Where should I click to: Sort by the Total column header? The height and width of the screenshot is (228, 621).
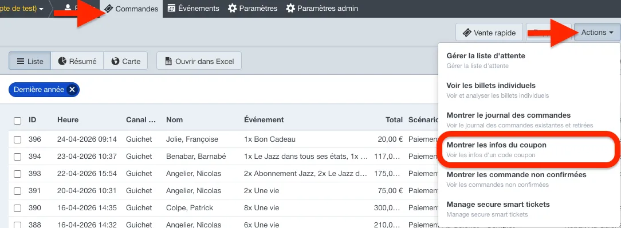pyautogui.click(x=394, y=120)
